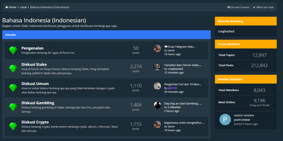Click Total Topics value 12,997
This screenshot has width=283, height=141.
pyautogui.click(x=259, y=55)
